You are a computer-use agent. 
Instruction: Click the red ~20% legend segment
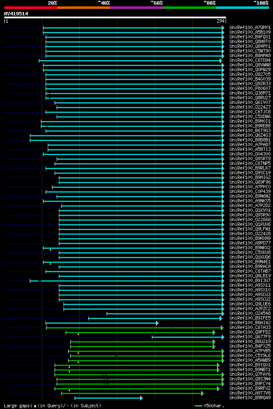31,8
